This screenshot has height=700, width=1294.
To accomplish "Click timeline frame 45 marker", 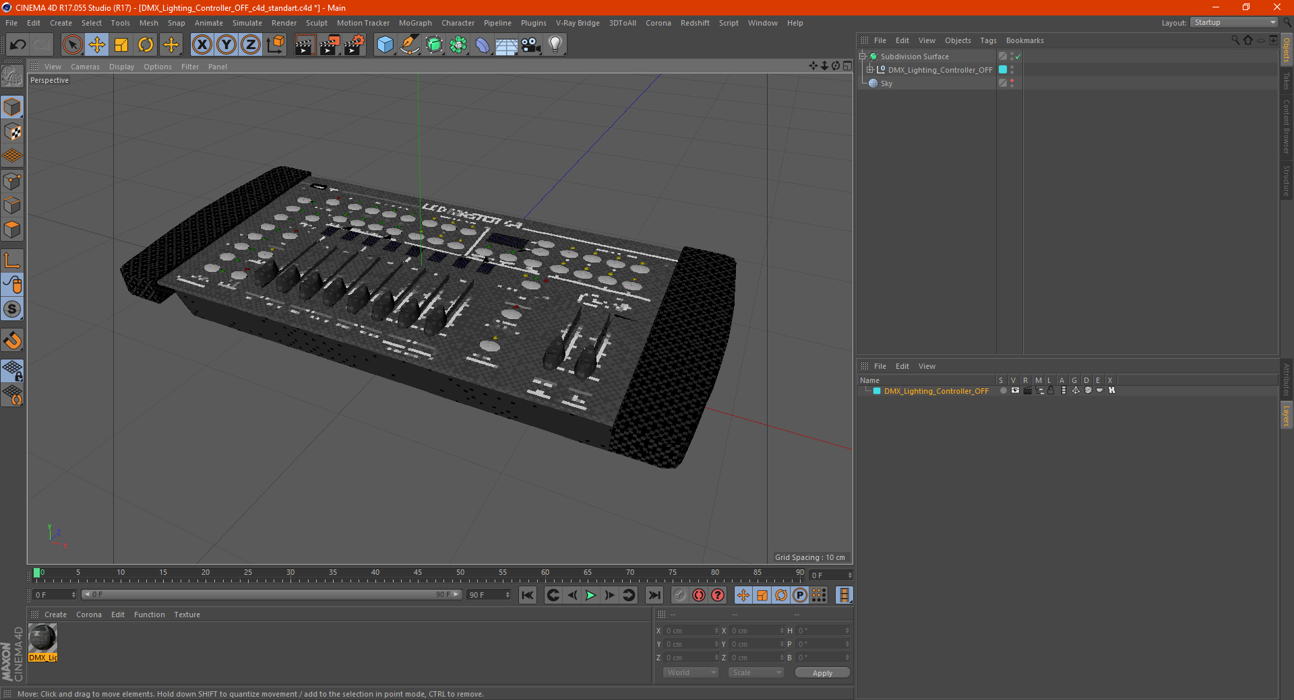I will click(x=418, y=573).
